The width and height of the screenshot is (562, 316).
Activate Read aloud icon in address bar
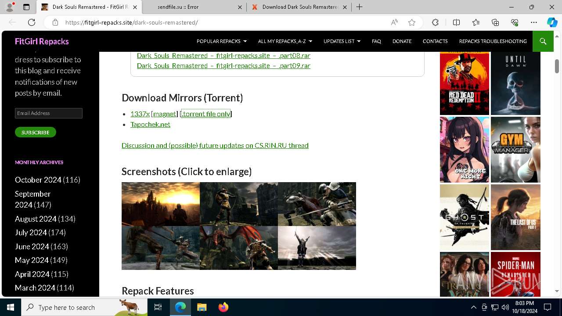click(x=394, y=22)
